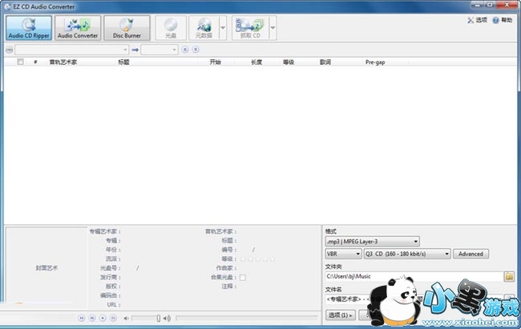
Task: Click the Pre-gap column header
Action: click(375, 62)
